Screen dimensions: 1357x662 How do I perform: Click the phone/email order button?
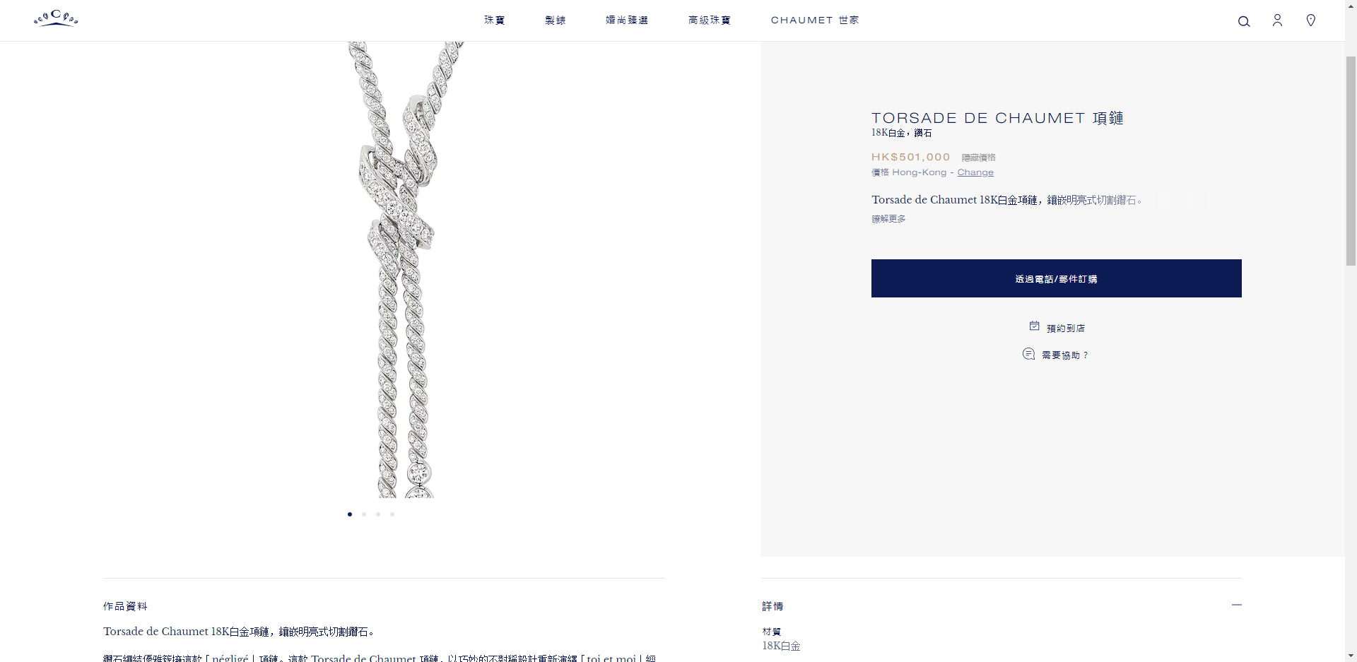pos(1056,278)
